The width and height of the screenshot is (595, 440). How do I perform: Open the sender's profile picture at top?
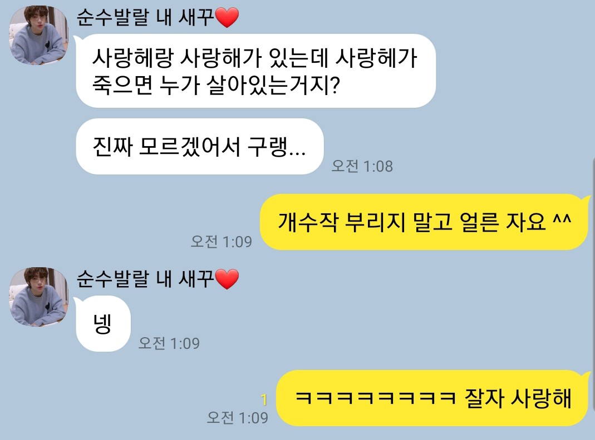(x=38, y=35)
